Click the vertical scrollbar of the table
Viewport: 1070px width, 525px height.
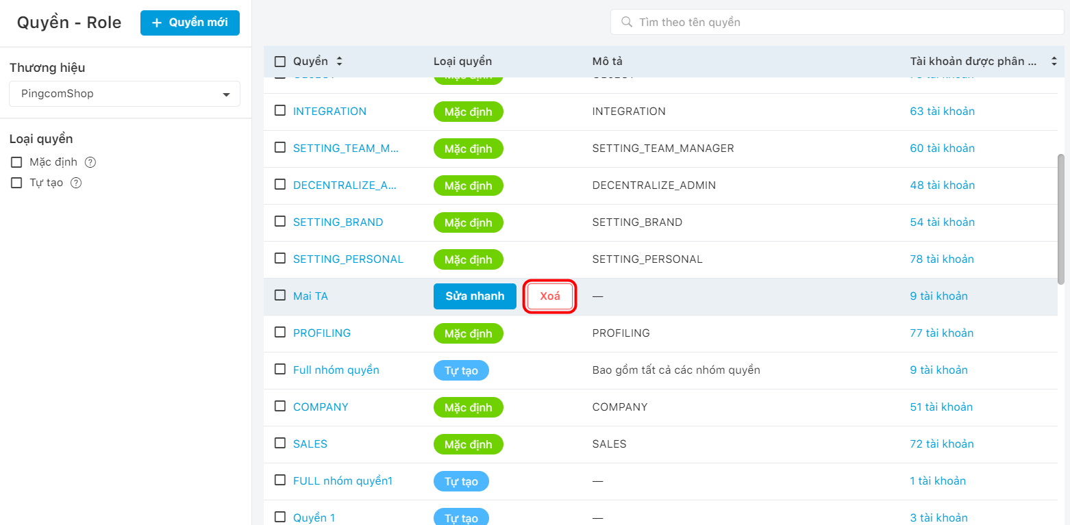click(x=1061, y=219)
